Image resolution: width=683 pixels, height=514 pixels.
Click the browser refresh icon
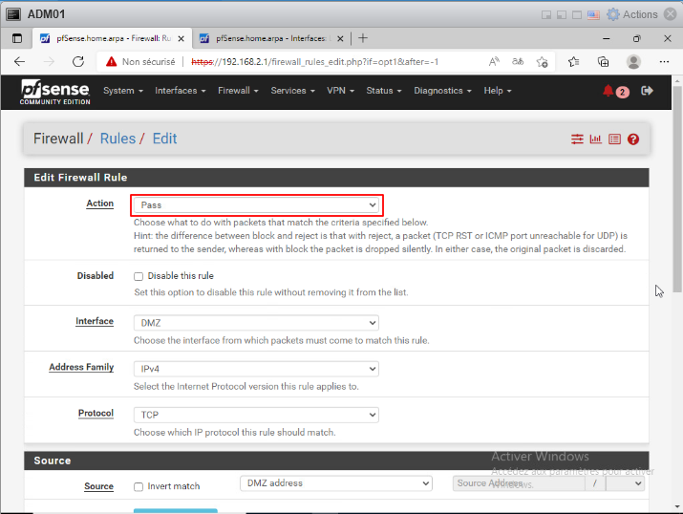tap(78, 61)
